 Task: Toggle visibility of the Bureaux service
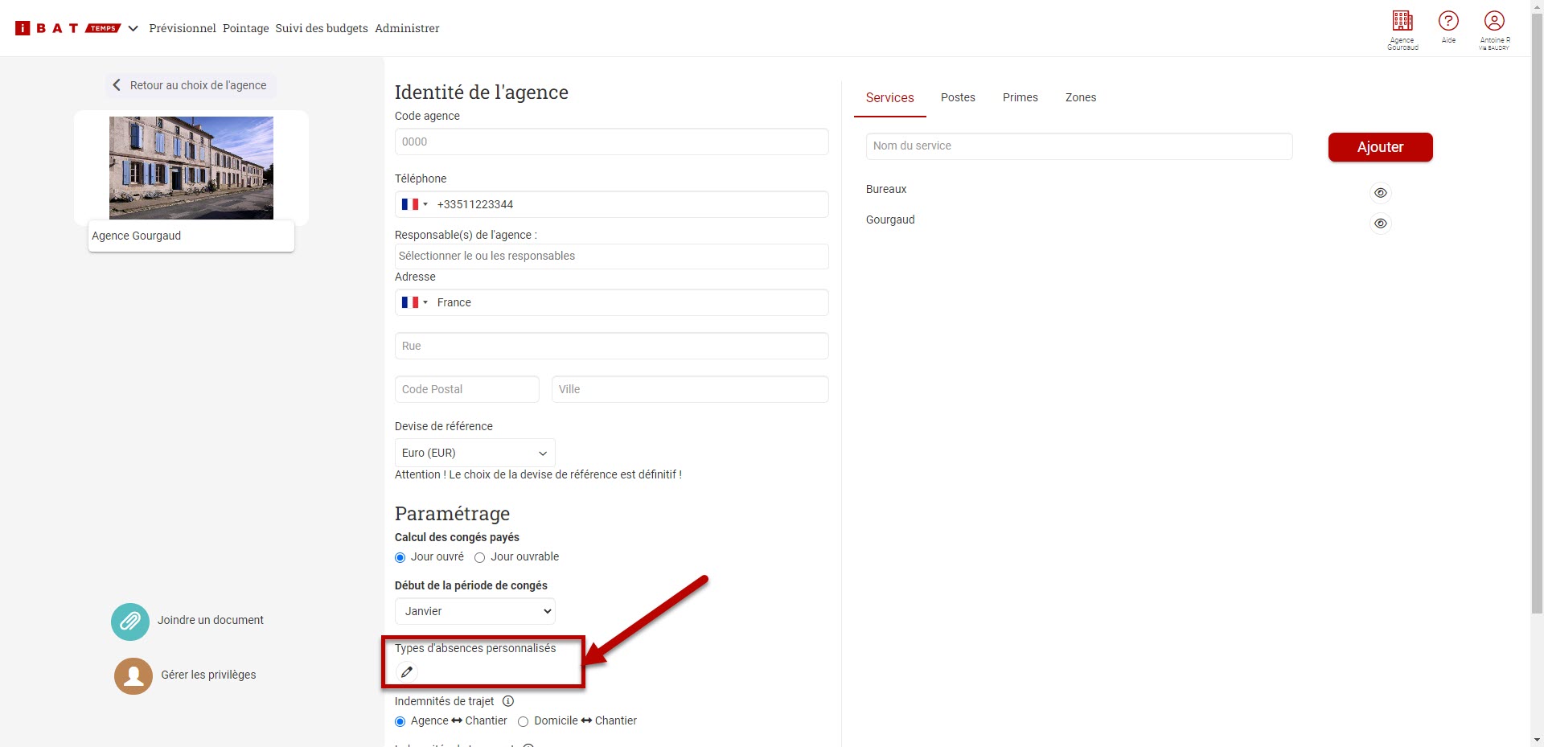point(1380,193)
